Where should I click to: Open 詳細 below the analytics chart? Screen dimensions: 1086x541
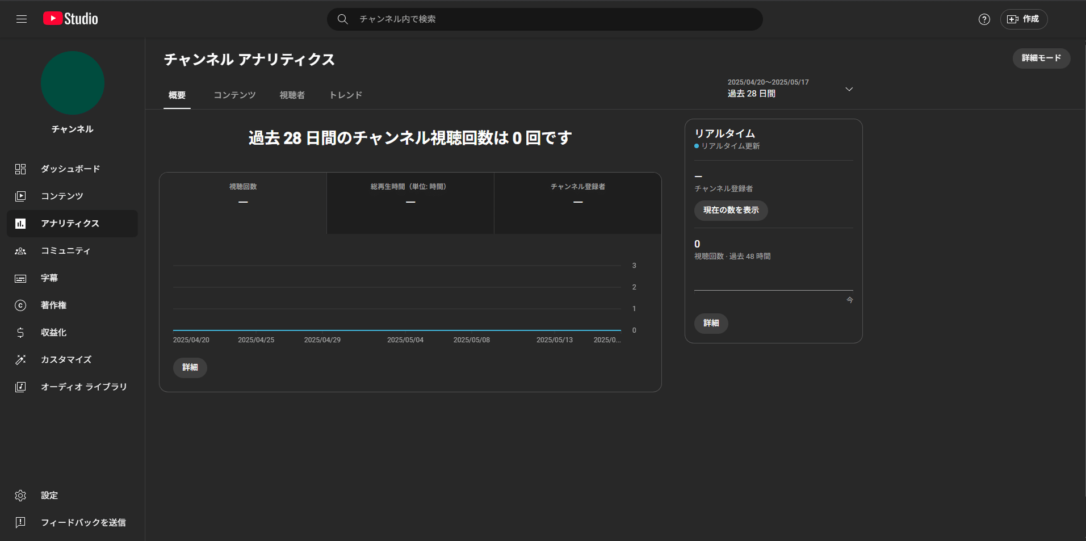click(x=190, y=367)
